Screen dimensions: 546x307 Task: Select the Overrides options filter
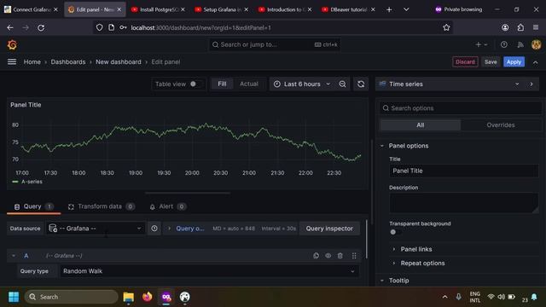[501, 125]
